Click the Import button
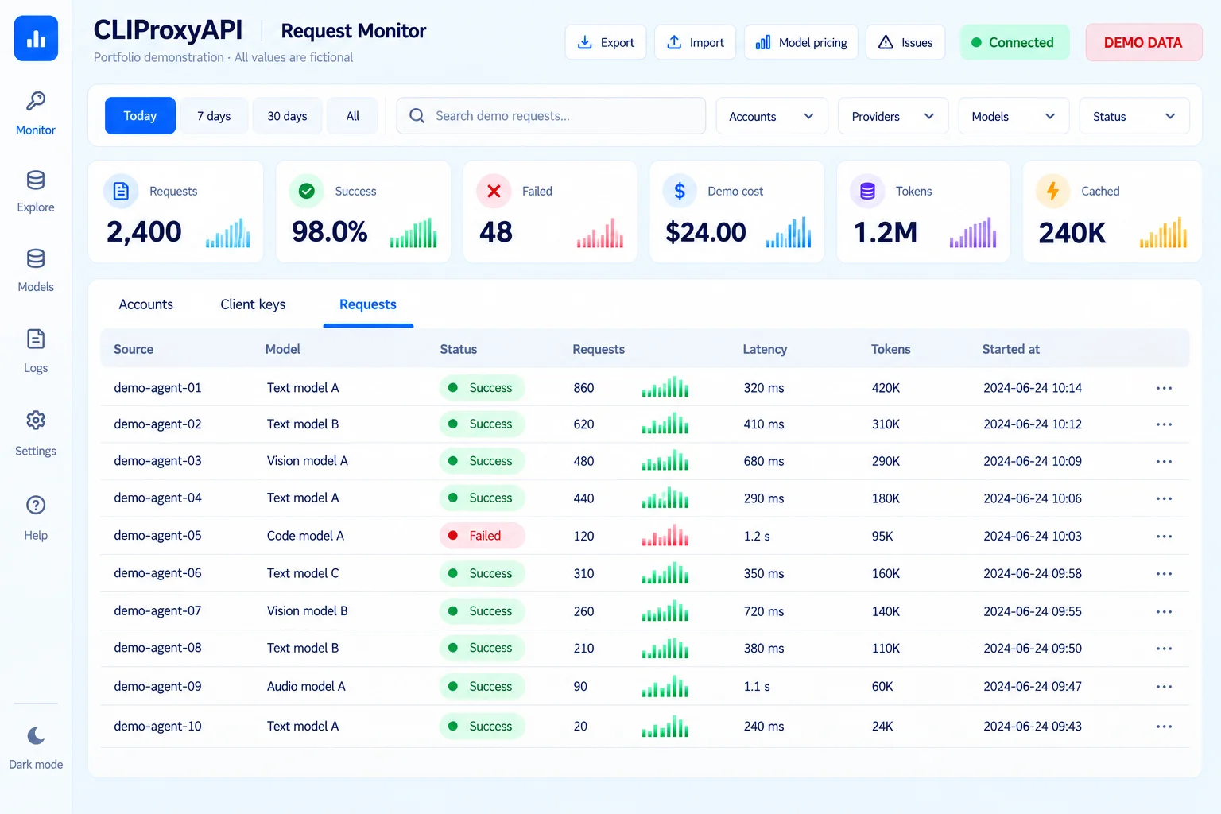This screenshot has height=814, width=1221. click(695, 42)
